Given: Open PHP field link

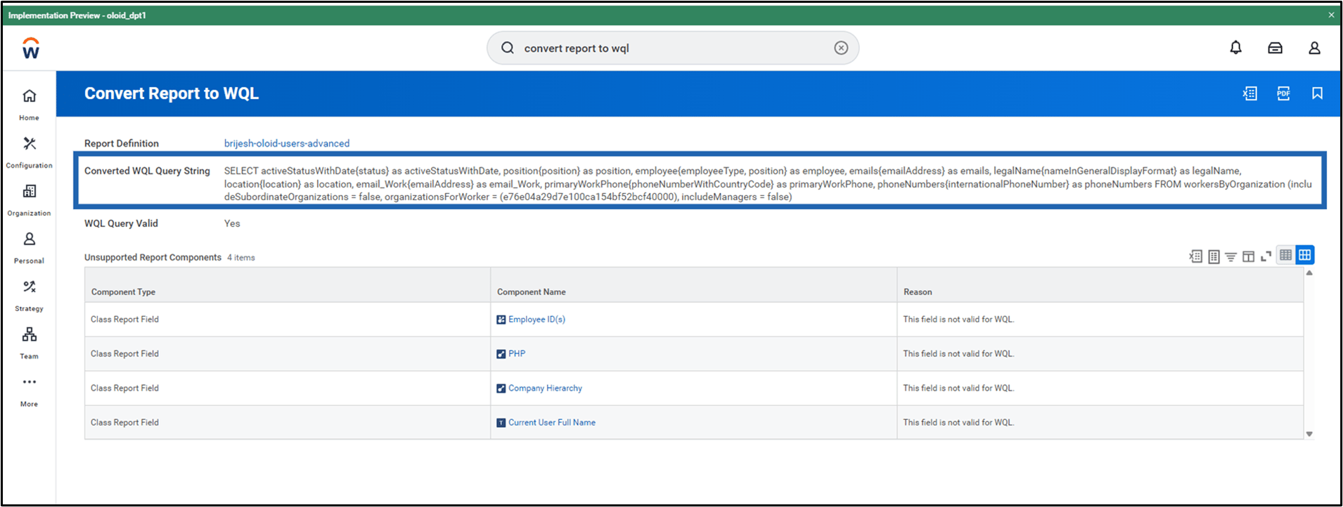Looking at the screenshot, I should pos(517,354).
